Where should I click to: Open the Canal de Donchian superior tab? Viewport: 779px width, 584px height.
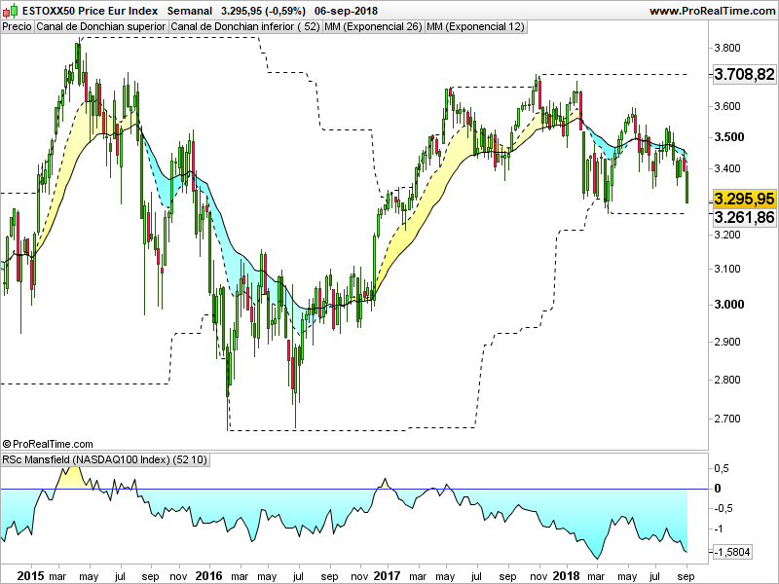click(x=100, y=27)
